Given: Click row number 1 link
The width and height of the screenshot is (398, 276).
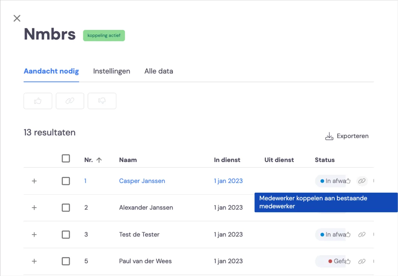Looking at the screenshot, I should pyautogui.click(x=85, y=181).
